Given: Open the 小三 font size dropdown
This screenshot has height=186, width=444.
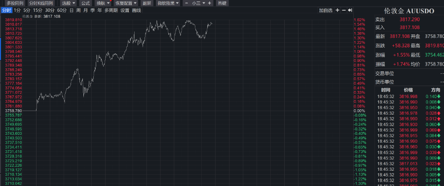Looking at the screenshot, I should pyautogui.click(x=198, y=3).
